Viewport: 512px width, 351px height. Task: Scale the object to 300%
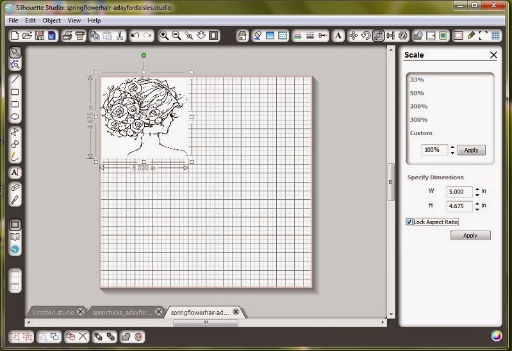click(x=418, y=120)
